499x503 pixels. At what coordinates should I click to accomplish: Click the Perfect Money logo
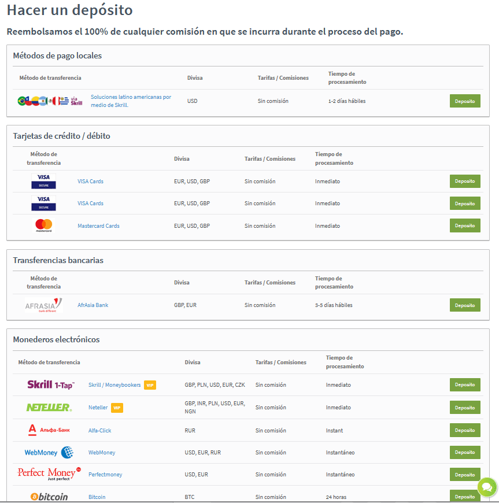pos(49,474)
